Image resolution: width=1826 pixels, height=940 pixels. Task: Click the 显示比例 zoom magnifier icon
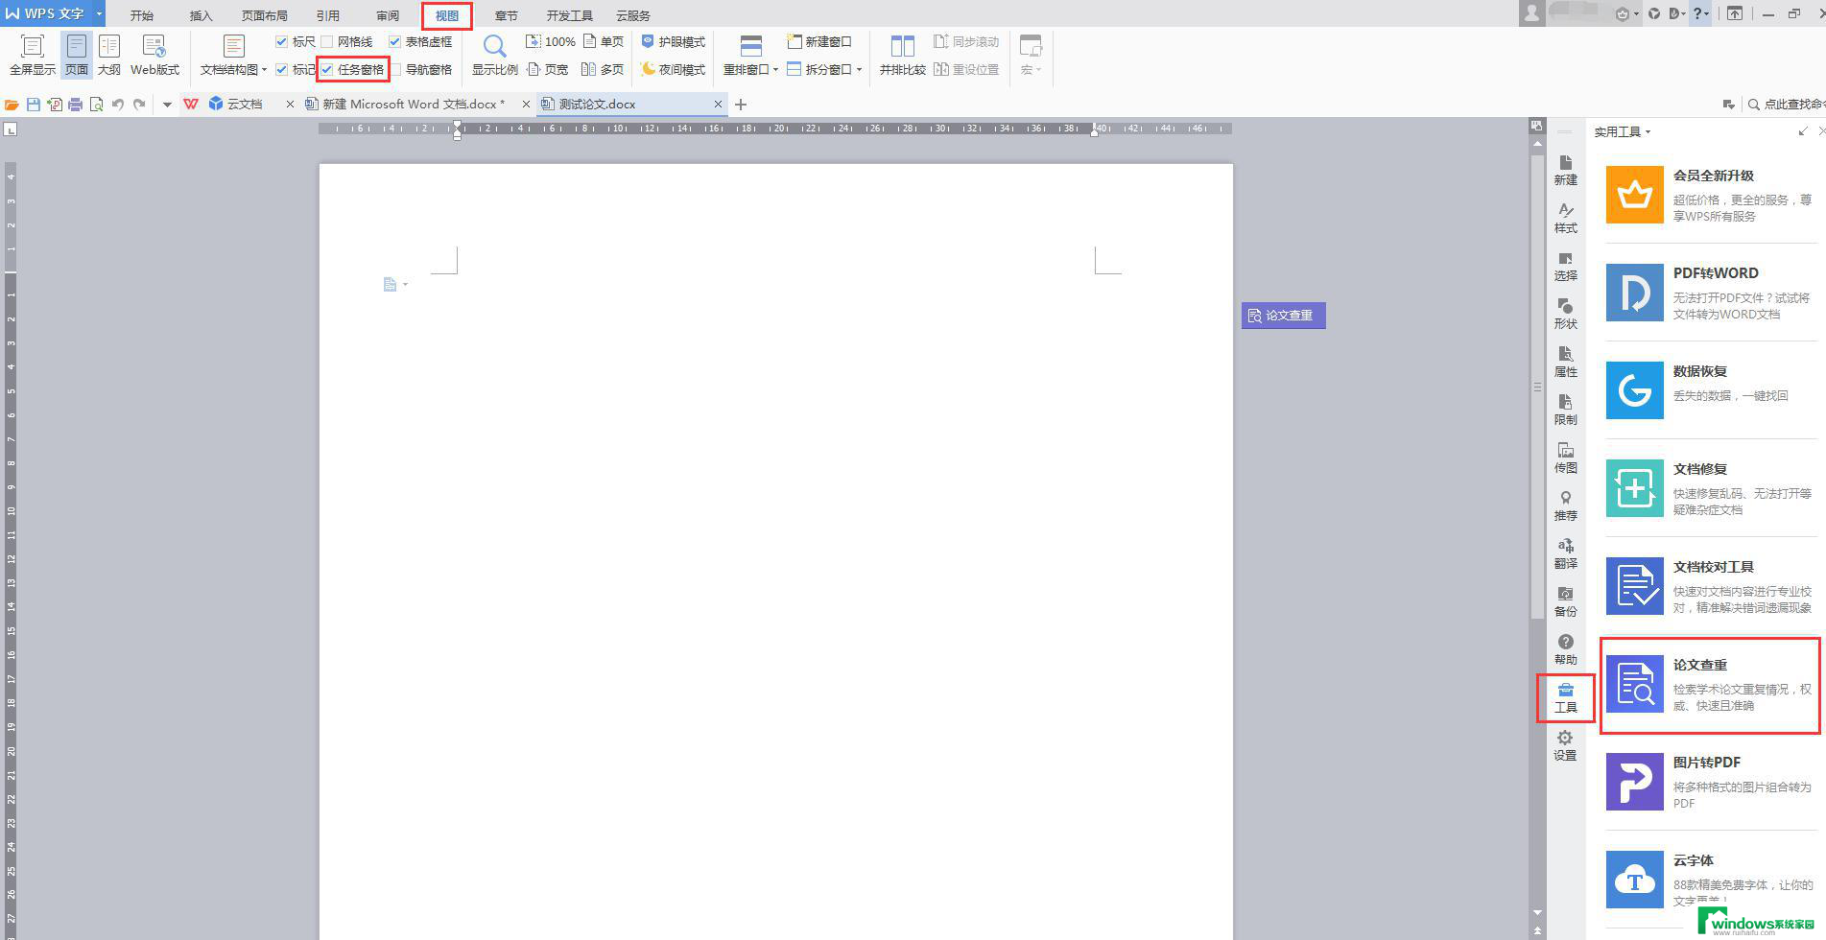494,46
